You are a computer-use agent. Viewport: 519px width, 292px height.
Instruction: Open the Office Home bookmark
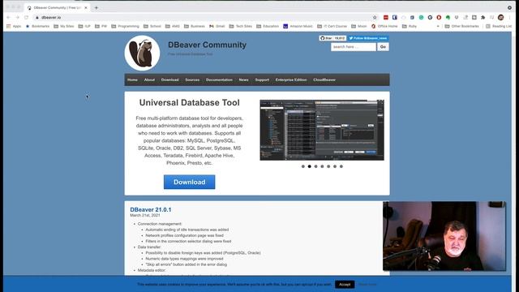[x=384, y=26]
